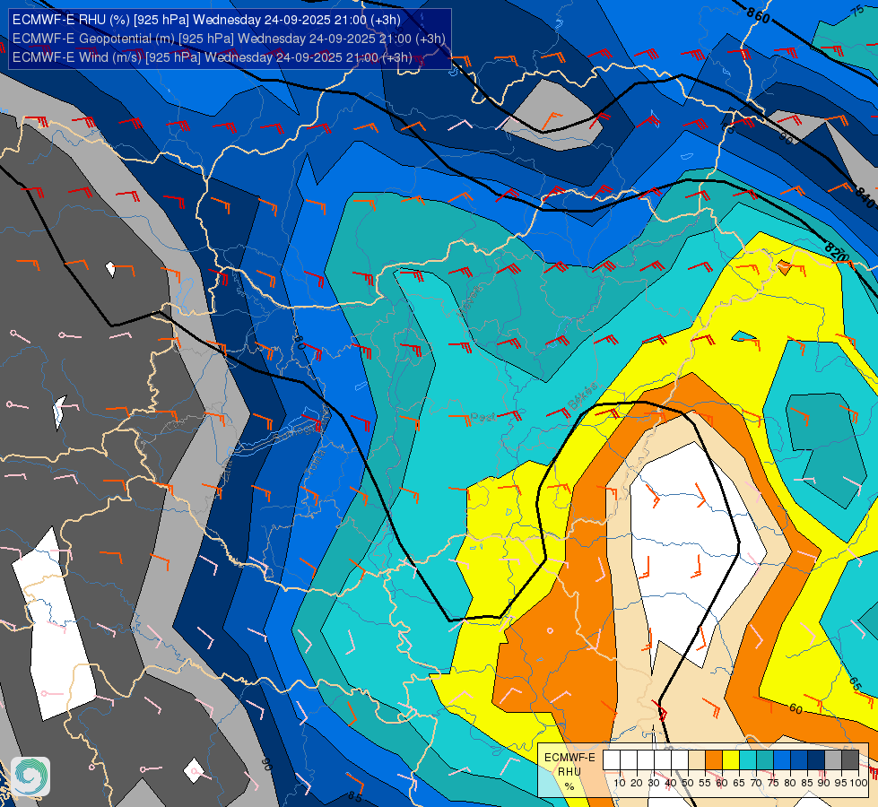
Task: Click the ECMWF-E Geopotential (m) layer title
Action: 229,39
